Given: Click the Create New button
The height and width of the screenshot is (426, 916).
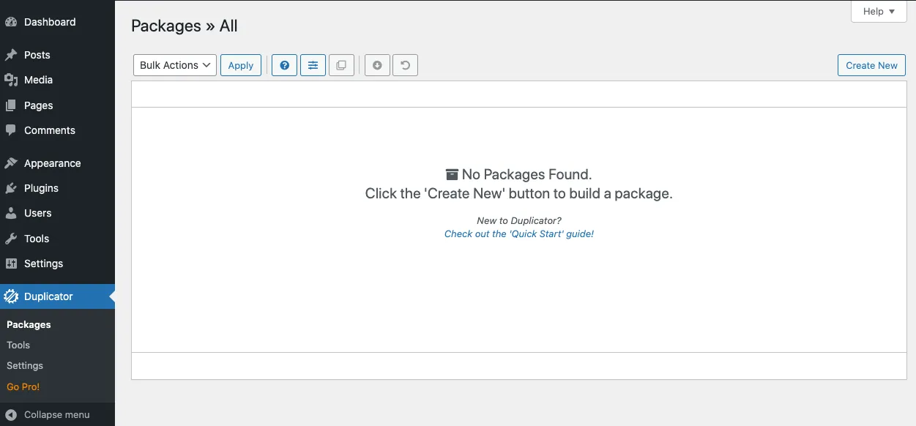Looking at the screenshot, I should (x=871, y=65).
